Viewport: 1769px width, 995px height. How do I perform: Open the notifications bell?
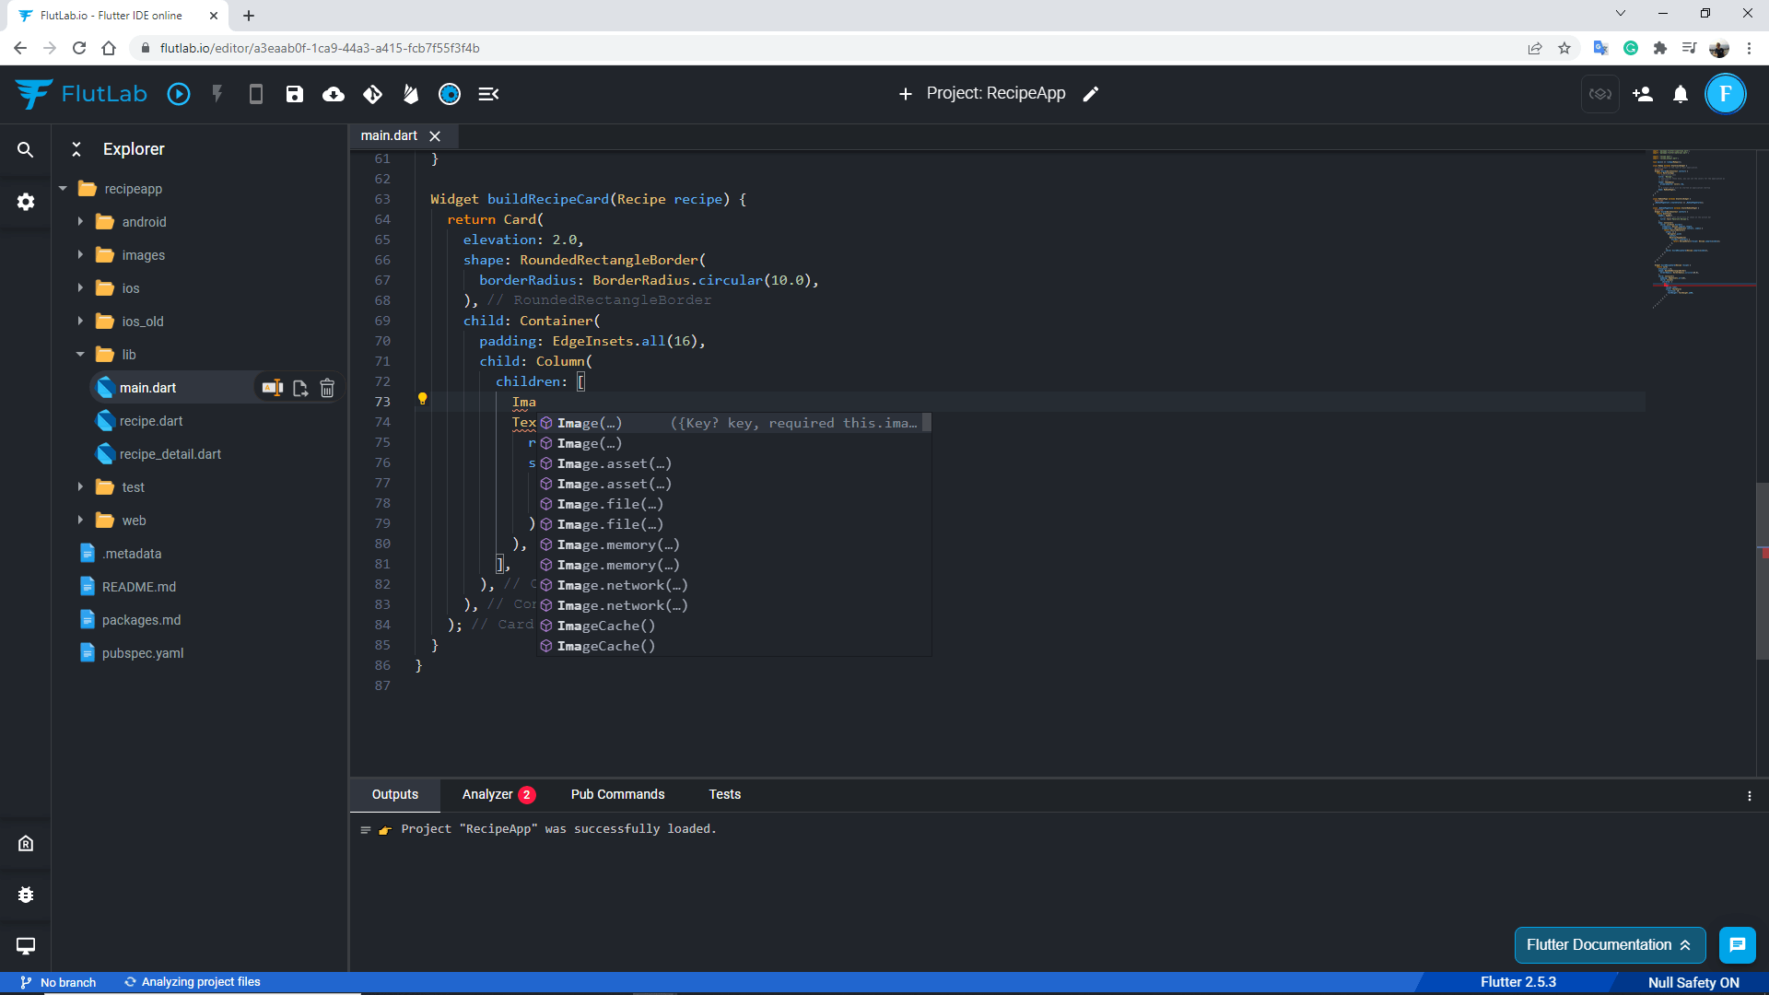pos(1681,94)
